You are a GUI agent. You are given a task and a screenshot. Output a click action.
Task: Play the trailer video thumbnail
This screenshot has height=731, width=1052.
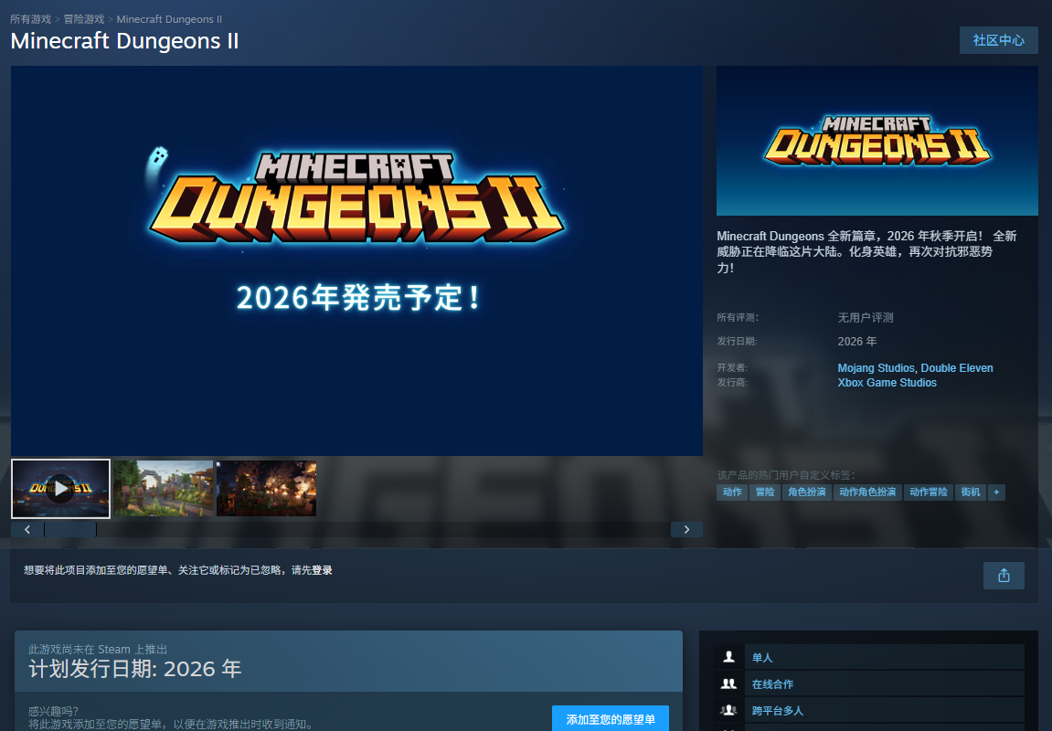[x=60, y=489]
